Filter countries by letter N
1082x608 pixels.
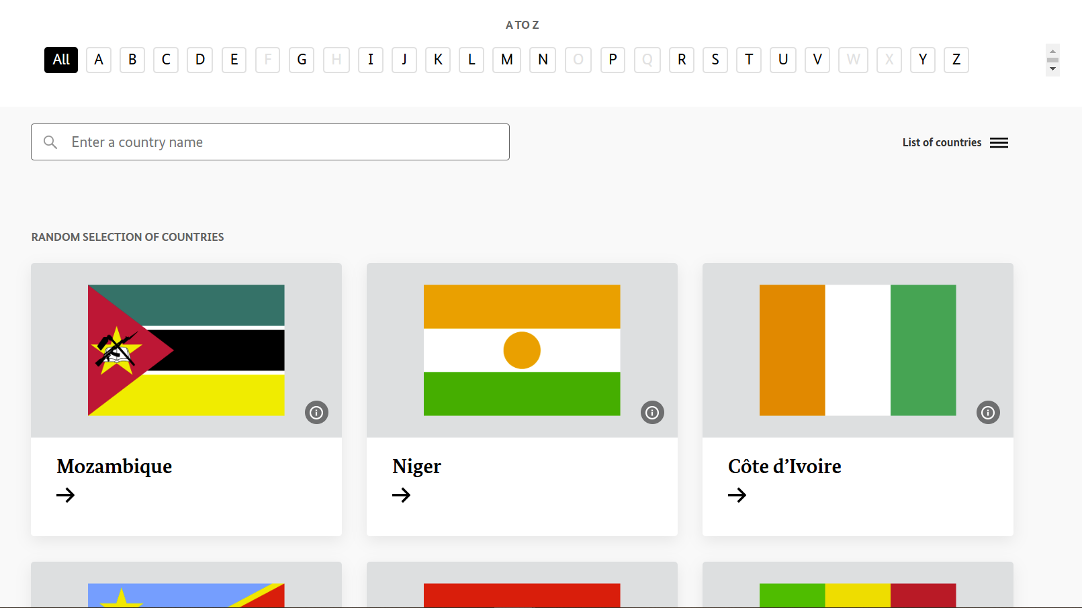[543, 60]
